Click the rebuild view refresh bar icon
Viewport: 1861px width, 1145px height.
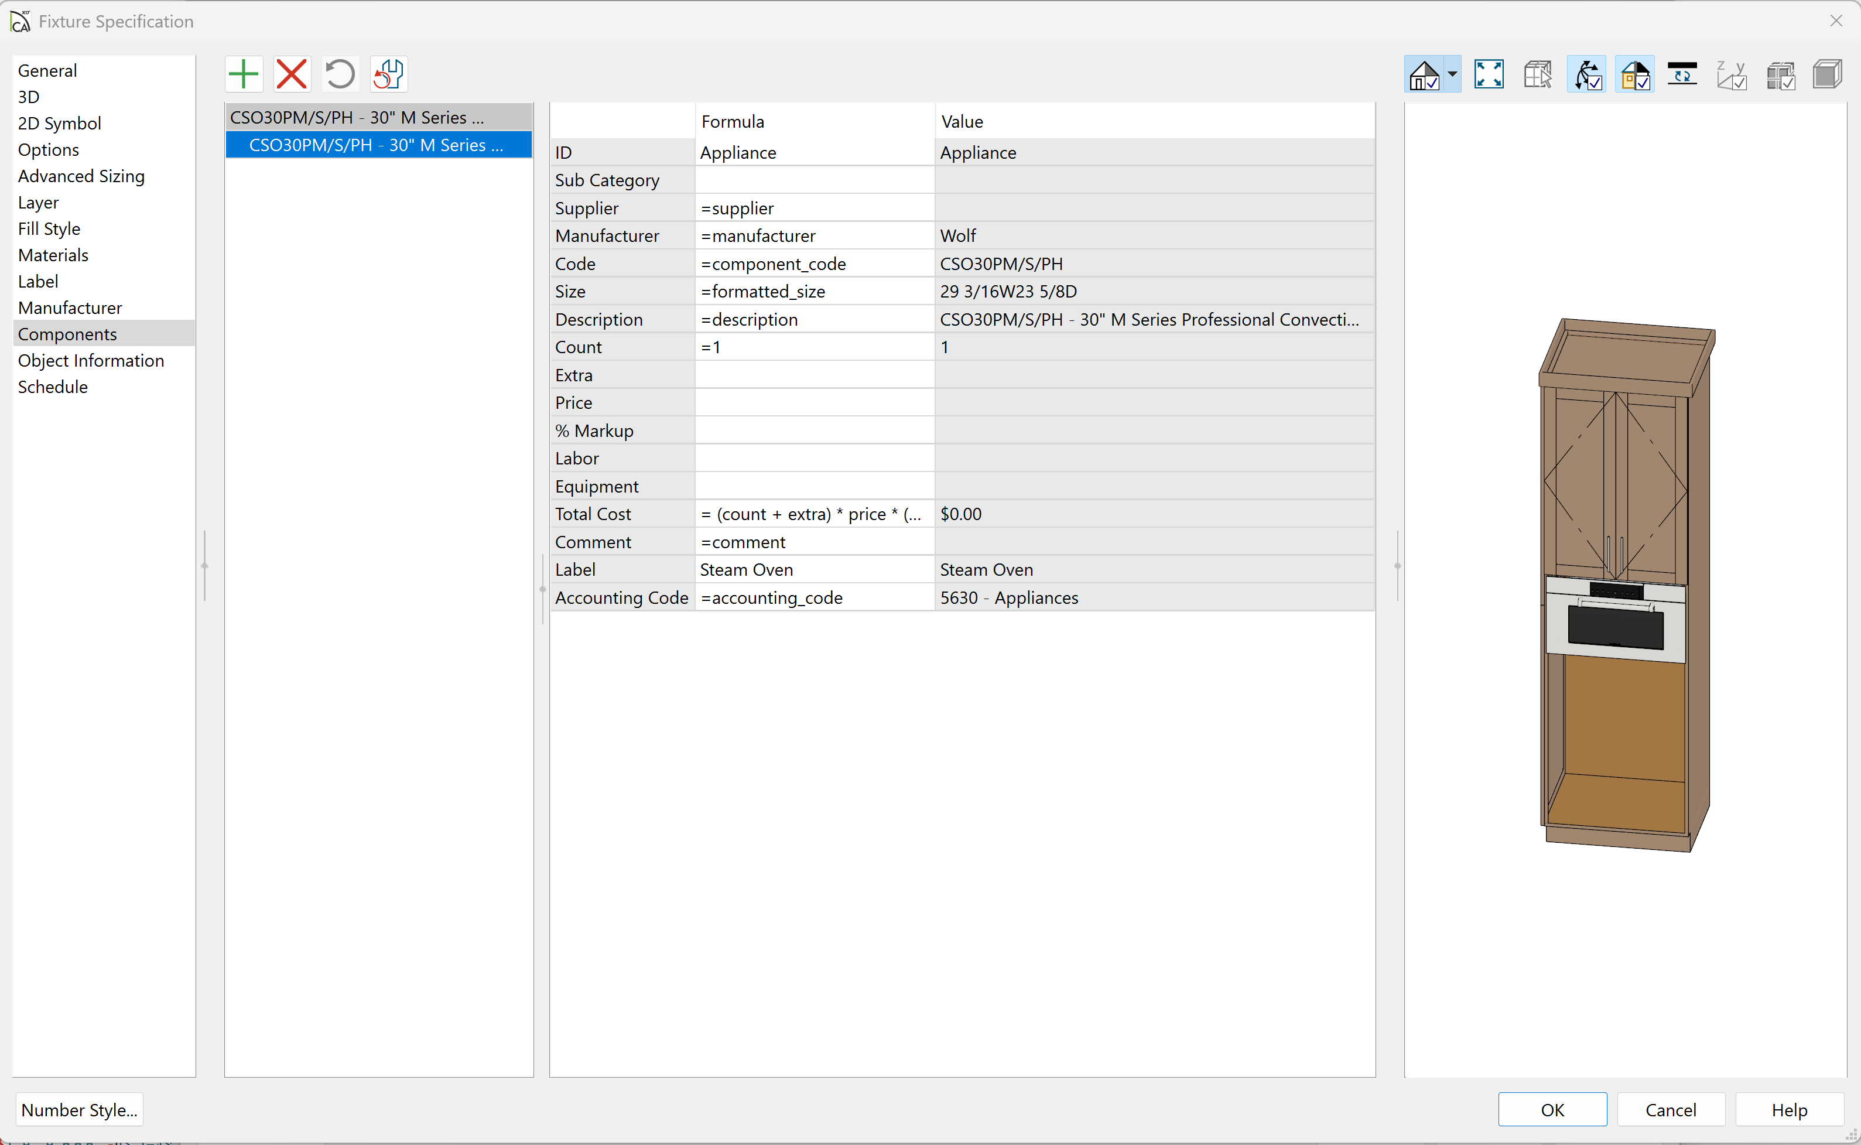[1682, 74]
